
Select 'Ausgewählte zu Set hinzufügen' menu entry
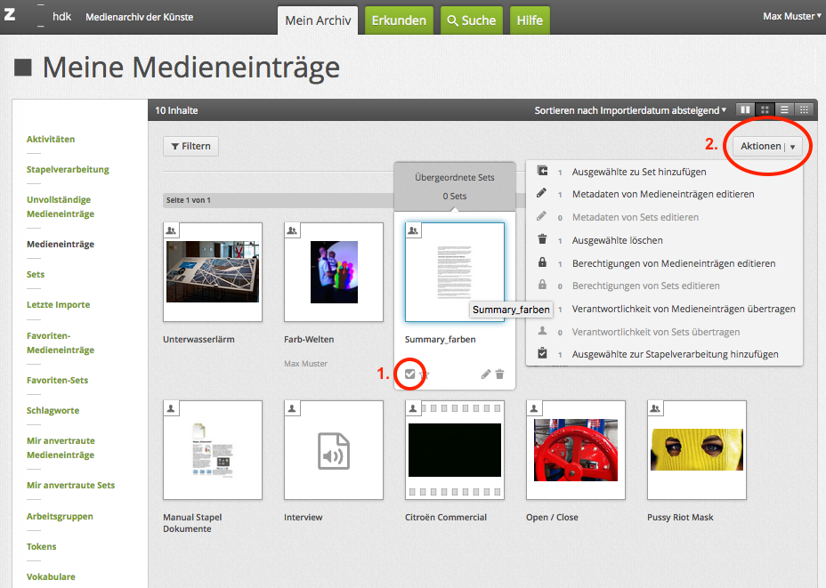pos(639,172)
